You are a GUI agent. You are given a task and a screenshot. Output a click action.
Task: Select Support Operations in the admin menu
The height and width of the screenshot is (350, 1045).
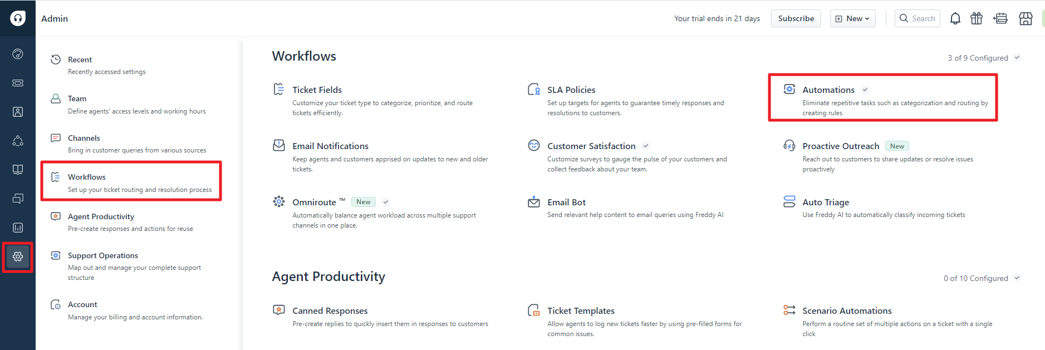click(x=103, y=255)
